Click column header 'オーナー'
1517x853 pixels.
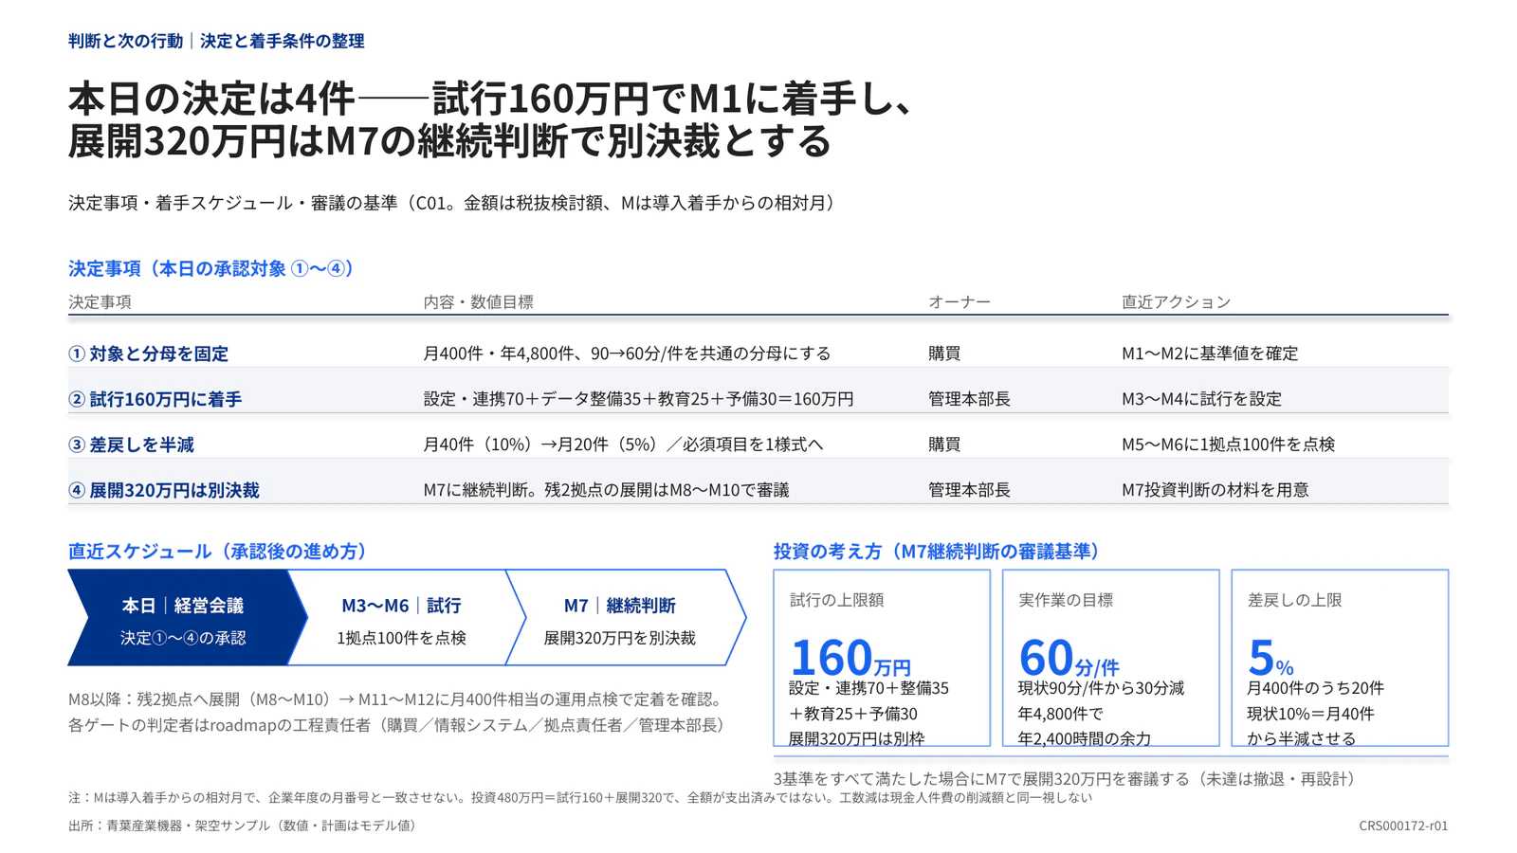click(960, 301)
